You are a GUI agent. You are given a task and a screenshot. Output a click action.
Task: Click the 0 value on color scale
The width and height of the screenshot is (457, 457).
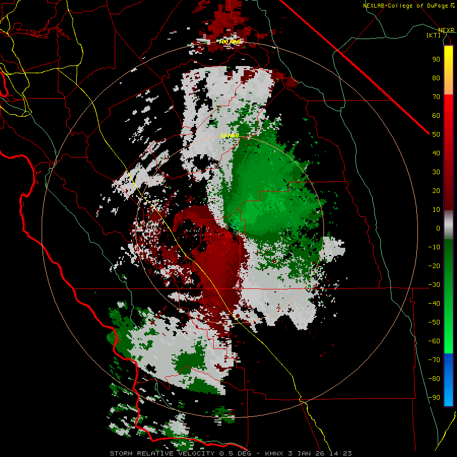438,228
